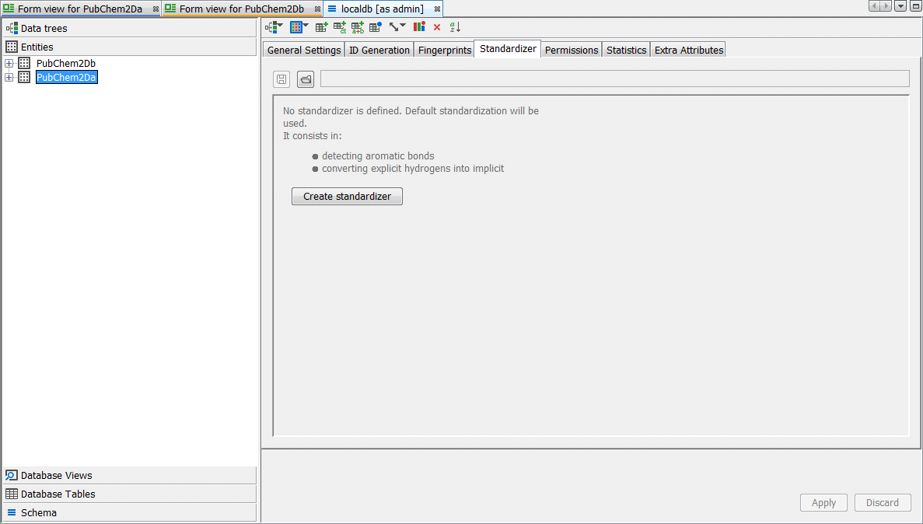Screen dimensions: 923x524
Task: Expand the PubChem2Da tree node
Action: [9, 77]
